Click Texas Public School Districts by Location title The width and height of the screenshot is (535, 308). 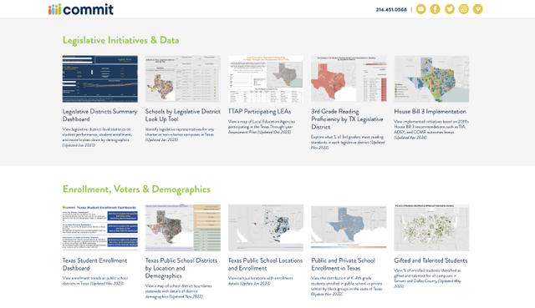[181, 268]
